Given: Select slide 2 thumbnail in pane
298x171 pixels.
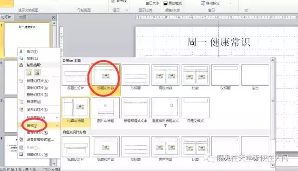Looking at the screenshot, I should click(x=11, y=77).
